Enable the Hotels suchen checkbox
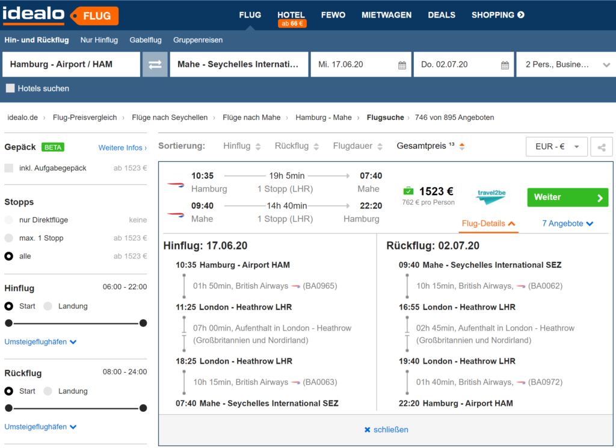The height and width of the screenshot is (448, 616). pyautogui.click(x=10, y=88)
